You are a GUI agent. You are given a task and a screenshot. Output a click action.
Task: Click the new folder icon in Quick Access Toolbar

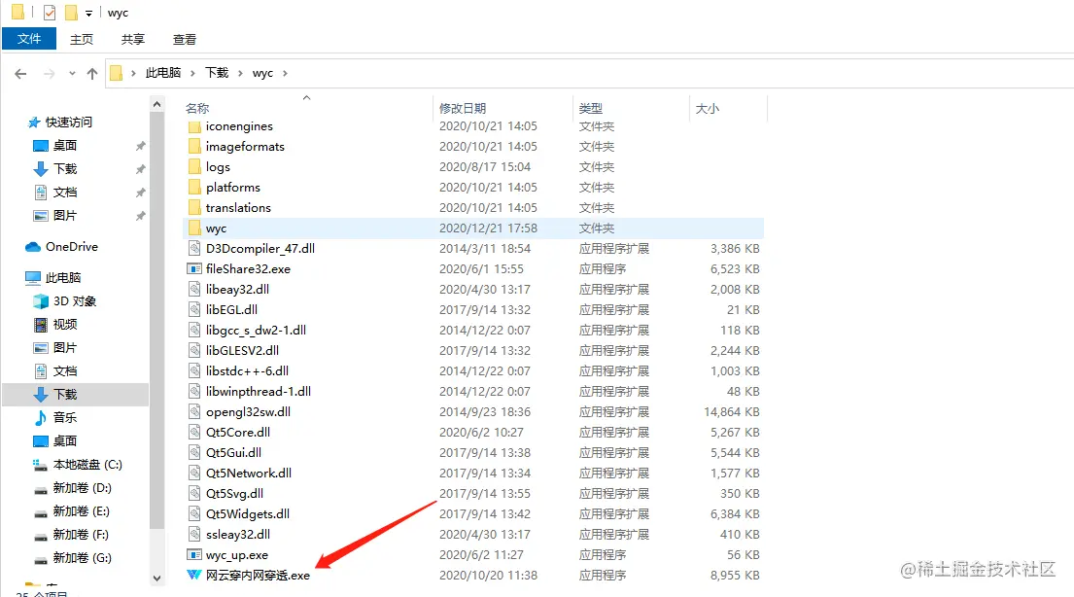pos(70,12)
